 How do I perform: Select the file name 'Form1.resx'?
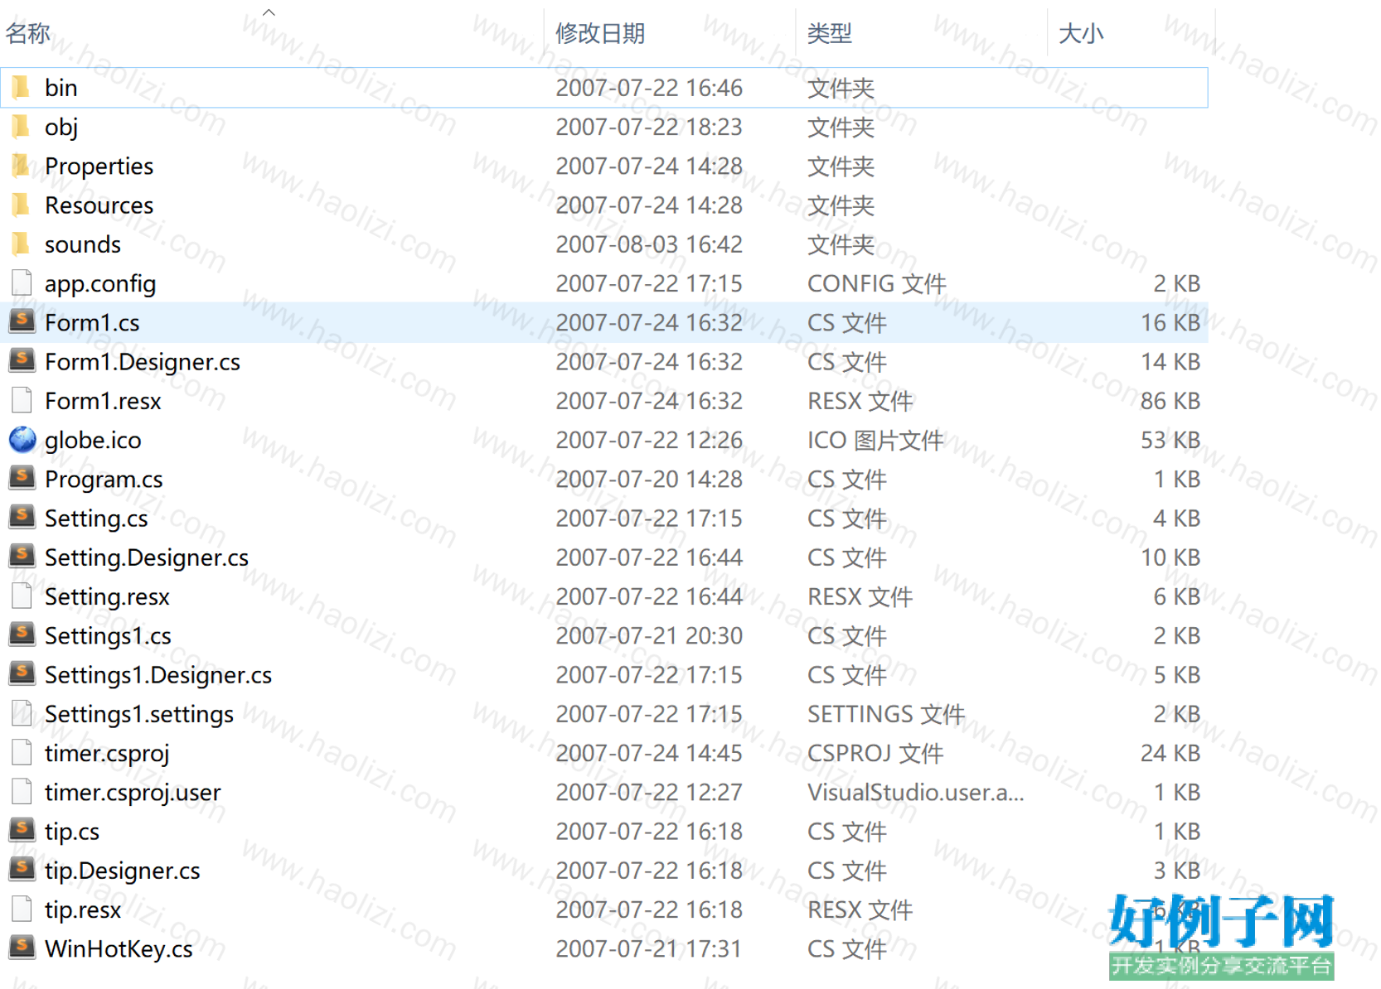(x=103, y=401)
